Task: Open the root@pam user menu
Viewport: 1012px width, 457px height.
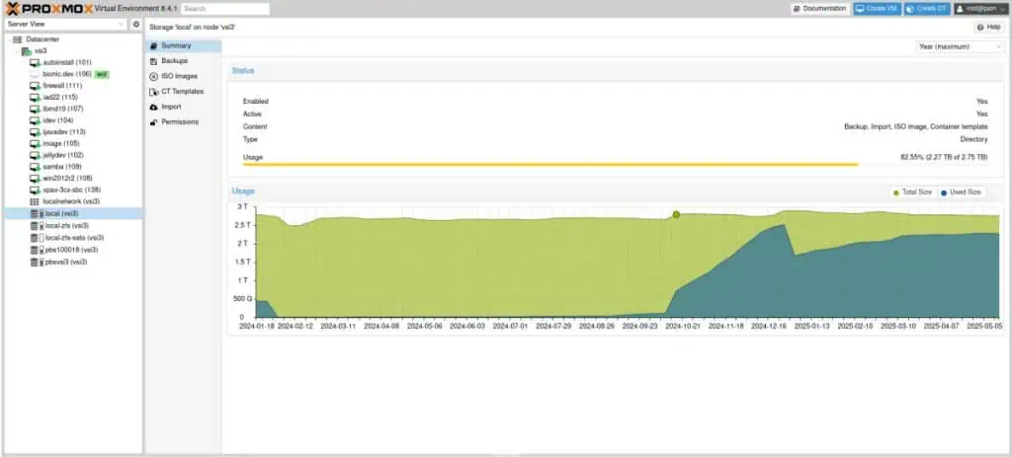Action: 979,9
